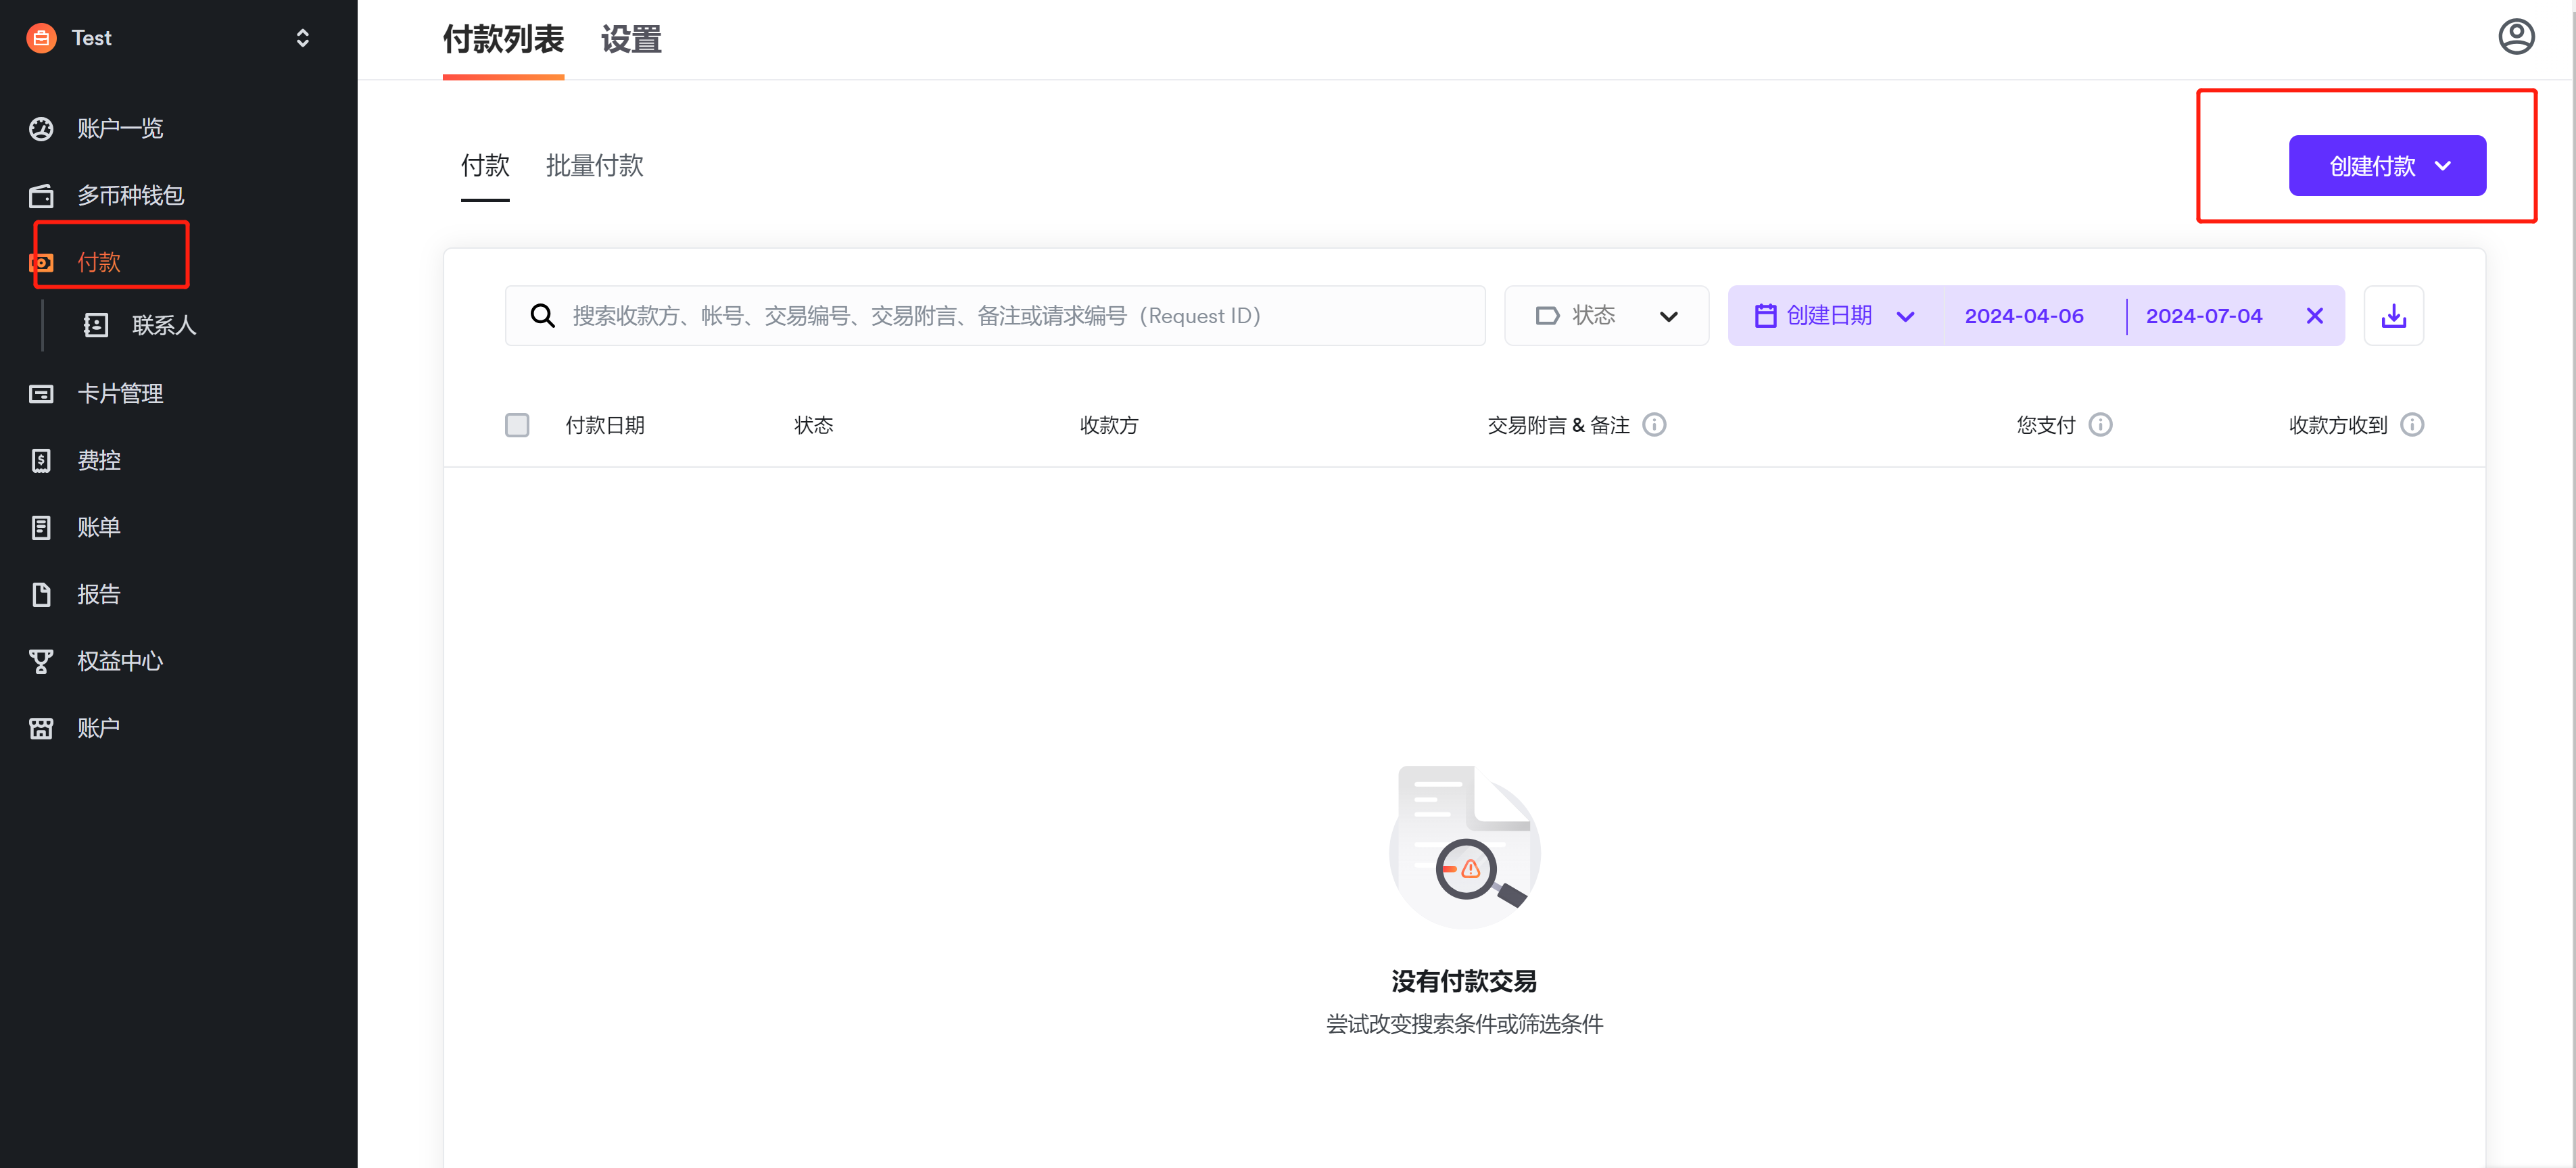This screenshot has width=2576, height=1168.
Task: Expand the Test account switcher
Action: point(302,38)
